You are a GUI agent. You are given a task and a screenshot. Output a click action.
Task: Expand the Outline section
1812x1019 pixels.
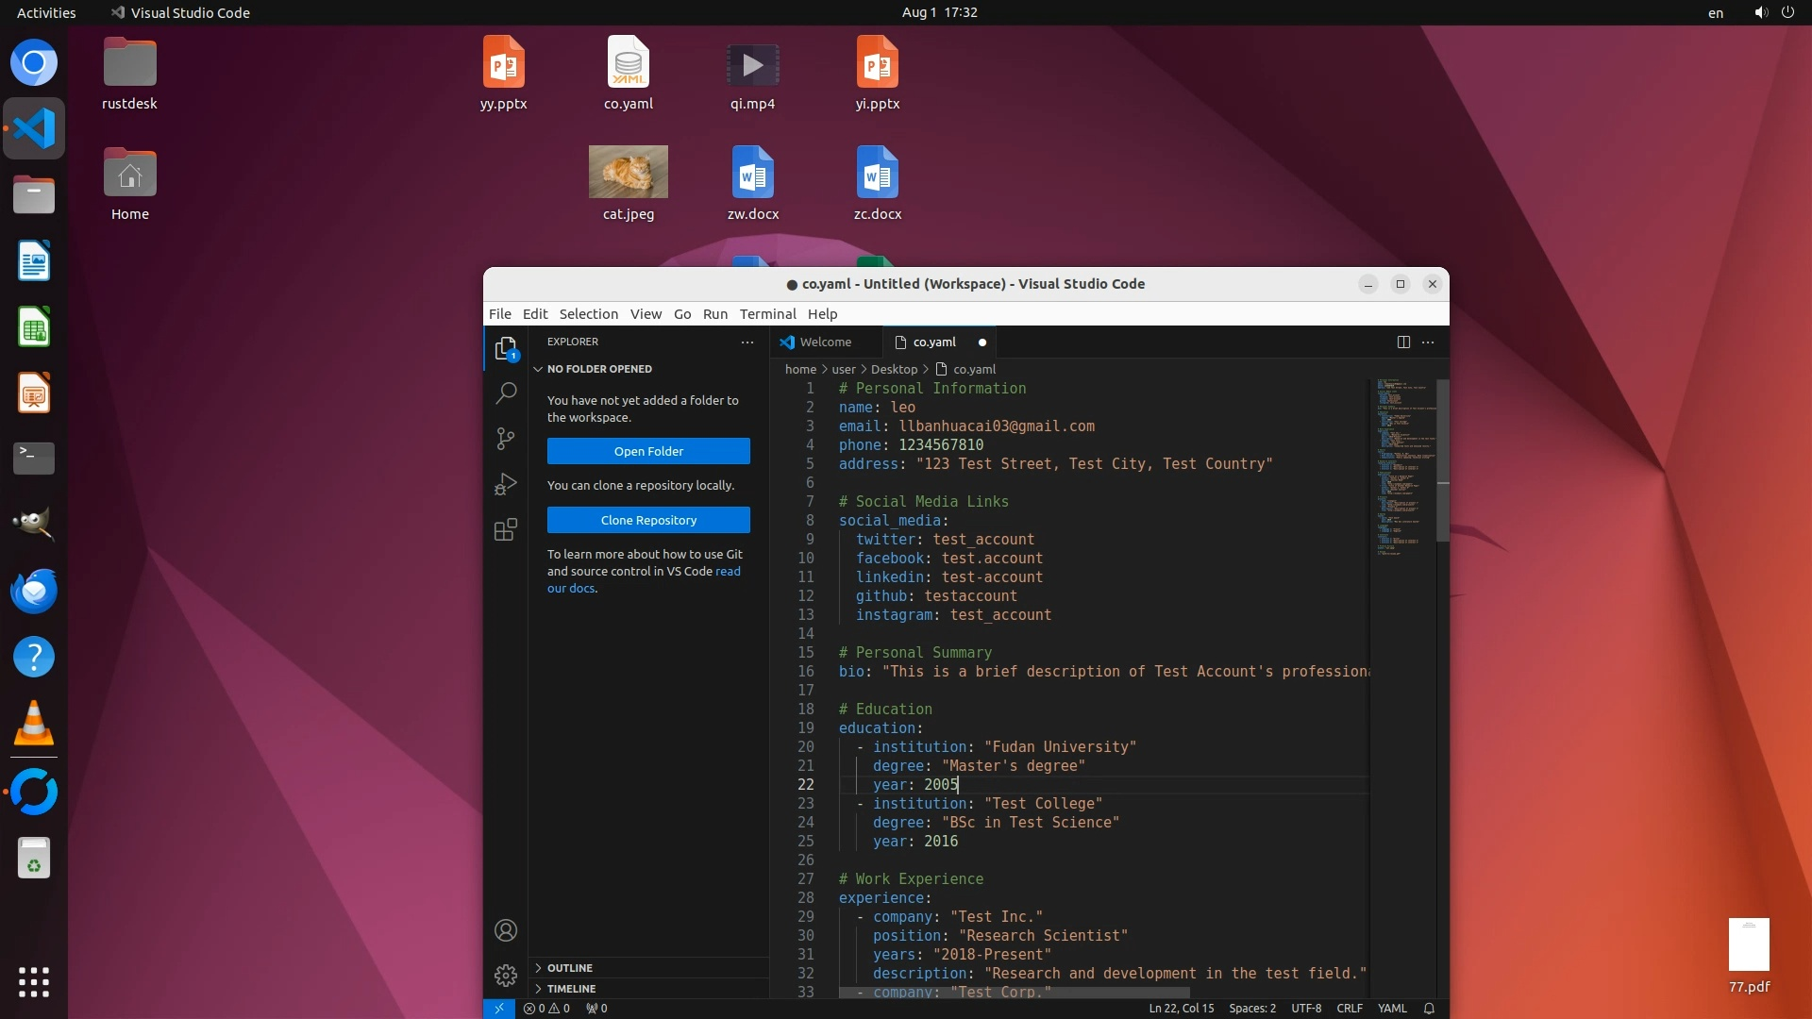click(x=569, y=968)
